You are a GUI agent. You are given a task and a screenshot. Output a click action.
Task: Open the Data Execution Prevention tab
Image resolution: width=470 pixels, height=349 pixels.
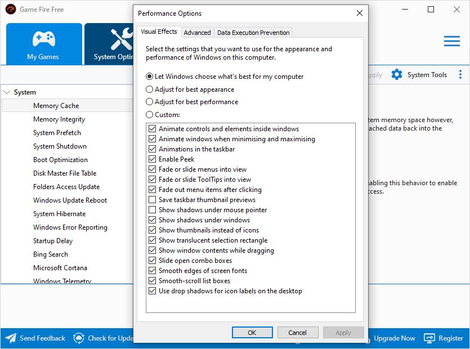coord(253,33)
